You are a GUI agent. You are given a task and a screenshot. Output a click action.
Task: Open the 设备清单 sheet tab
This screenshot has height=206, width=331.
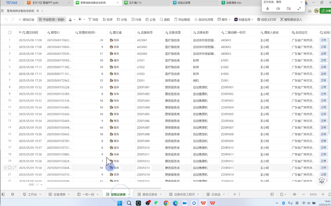coord(59,194)
